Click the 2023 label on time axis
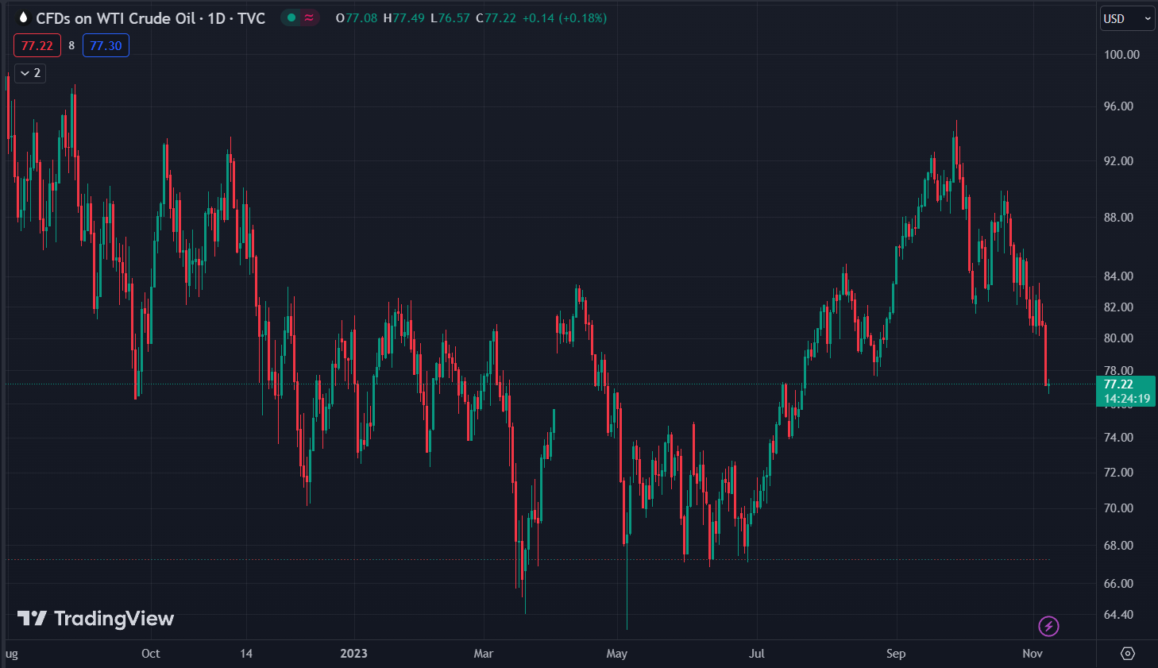Viewport: 1158px width, 668px height. pos(353,654)
